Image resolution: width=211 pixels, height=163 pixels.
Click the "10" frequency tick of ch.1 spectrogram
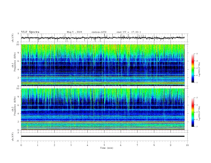pos(18,44)
